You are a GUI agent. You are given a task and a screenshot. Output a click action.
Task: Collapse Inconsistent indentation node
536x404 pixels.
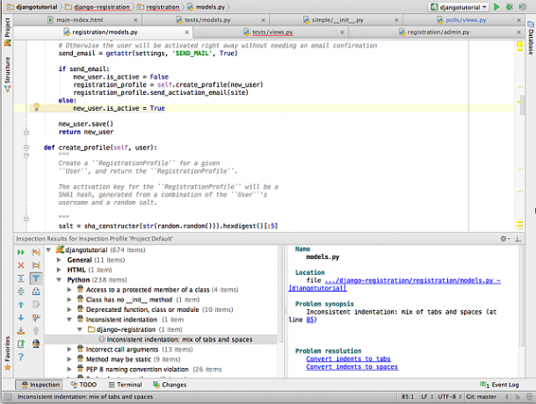coord(69,320)
